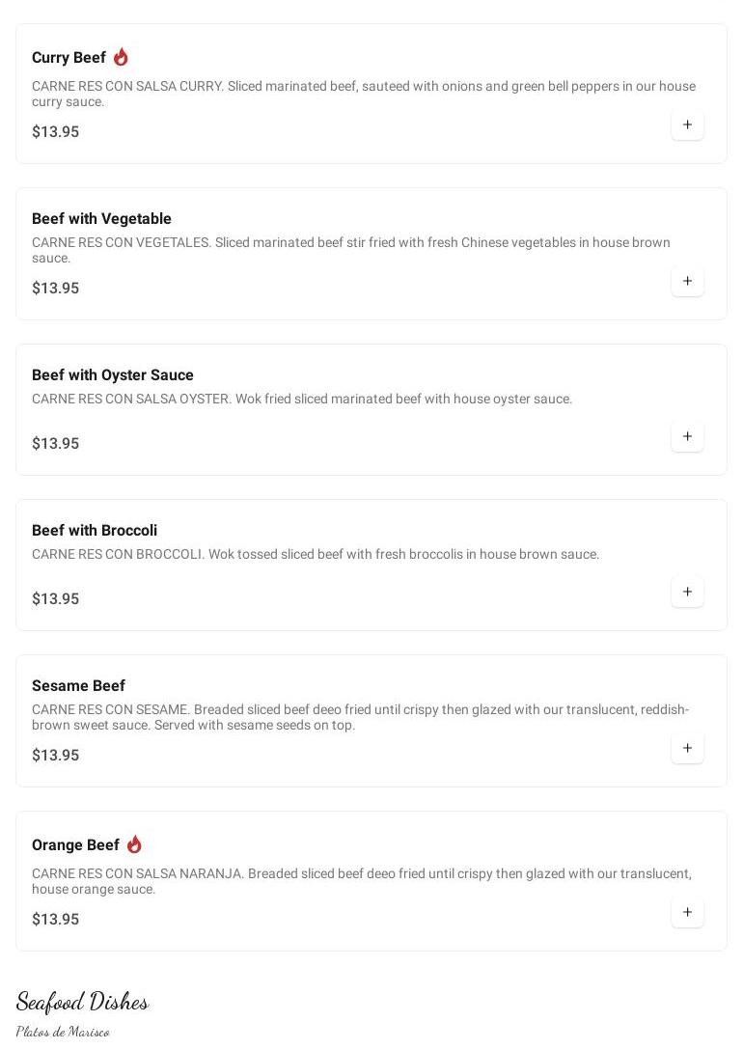Add Beef with Vegetable to cart

pyautogui.click(x=687, y=281)
